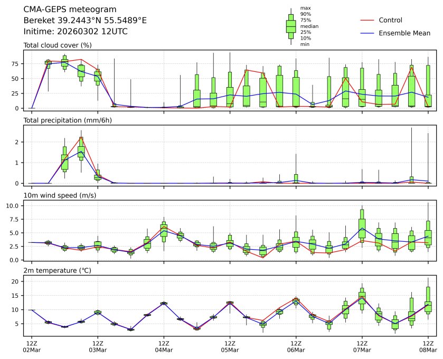Select the Total cloud cover panel title
The image size is (443, 359).
(58, 45)
